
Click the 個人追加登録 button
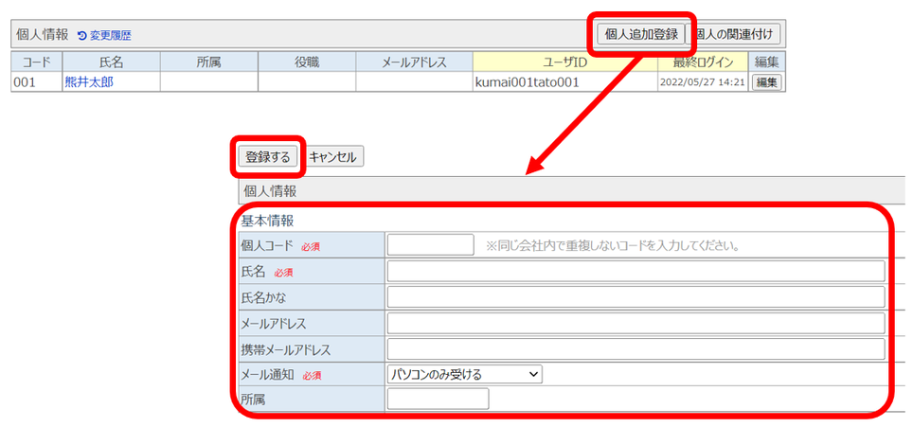tap(641, 34)
